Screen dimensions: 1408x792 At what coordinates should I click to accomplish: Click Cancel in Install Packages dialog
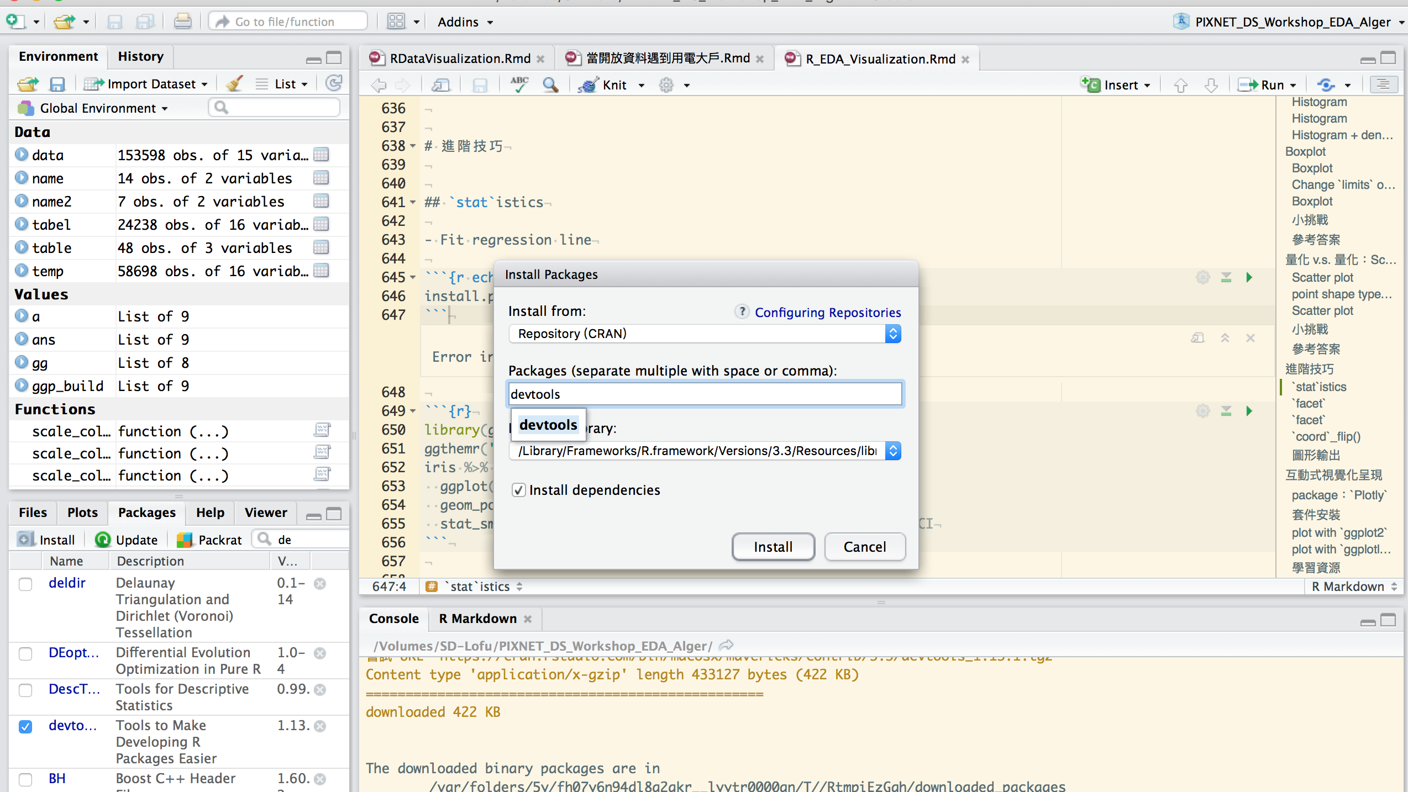(x=865, y=546)
